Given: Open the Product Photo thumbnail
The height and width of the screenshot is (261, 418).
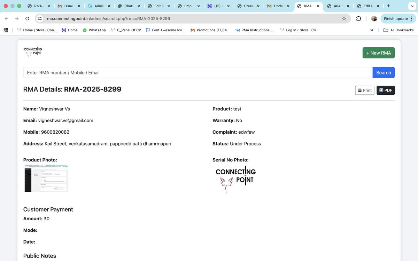Looking at the screenshot, I should [x=46, y=178].
